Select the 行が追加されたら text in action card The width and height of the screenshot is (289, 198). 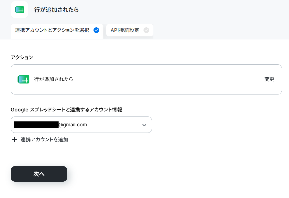tap(53, 79)
